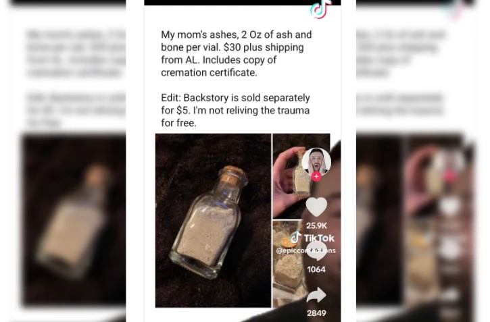Click the 25.9K likes count
This screenshot has height=322, width=490.
point(316,225)
